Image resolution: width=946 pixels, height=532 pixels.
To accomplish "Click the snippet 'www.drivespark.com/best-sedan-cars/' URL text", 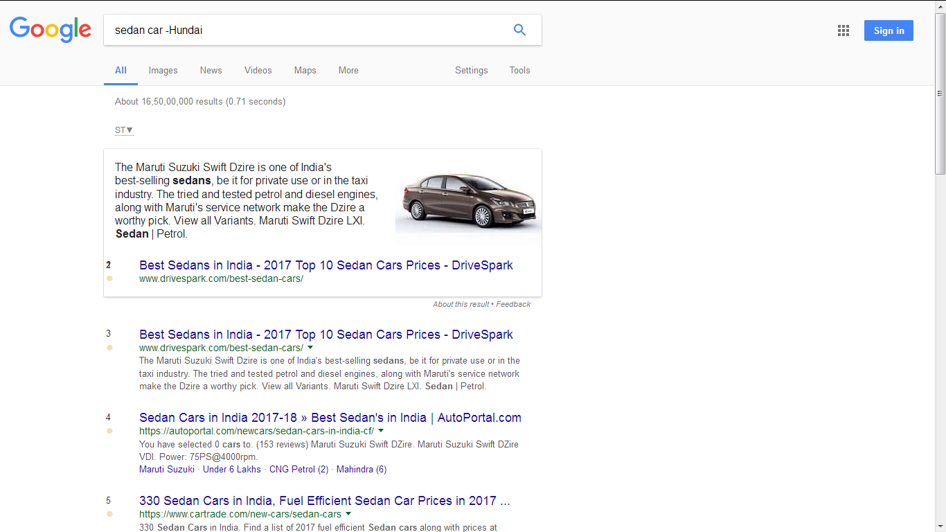I will coord(221,278).
